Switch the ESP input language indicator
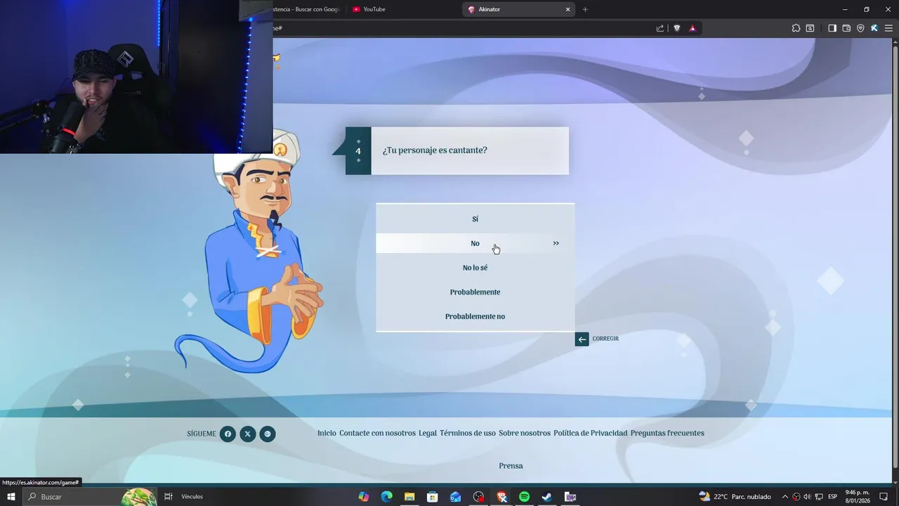The height and width of the screenshot is (506, 899). coord(832,497)
